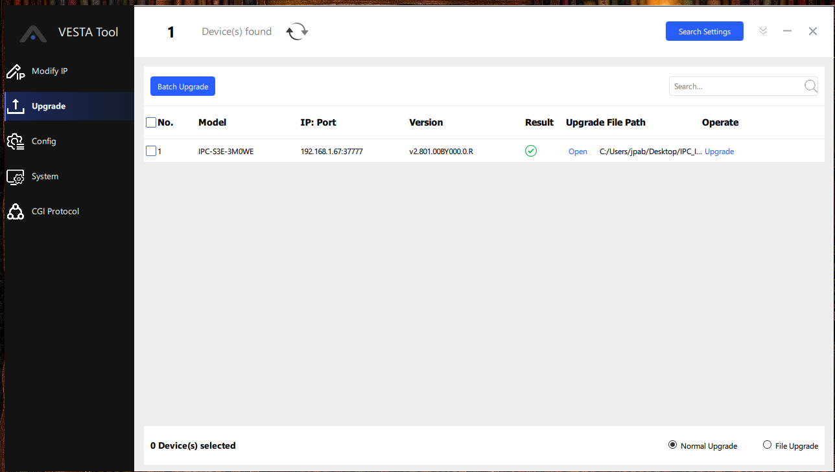835x472 pixels.
Task: Switch to the CGI Protocol section
Action: coord(55,211)
